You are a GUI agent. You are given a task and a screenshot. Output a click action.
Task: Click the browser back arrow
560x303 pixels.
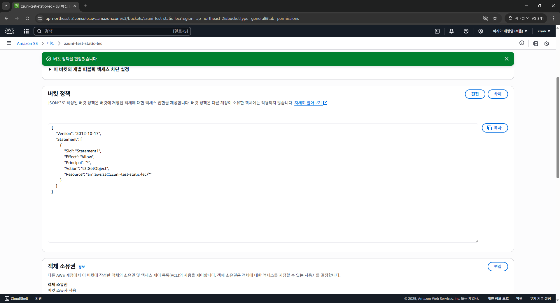coord(6,18)
